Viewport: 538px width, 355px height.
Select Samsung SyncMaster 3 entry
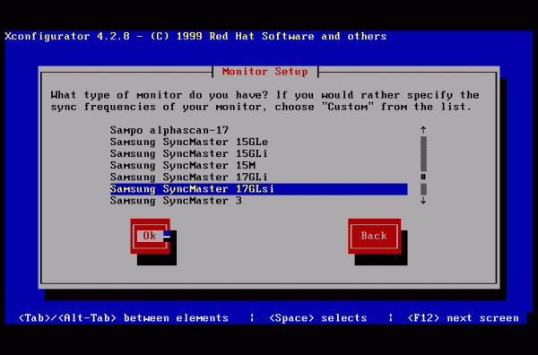click(259, 201)
